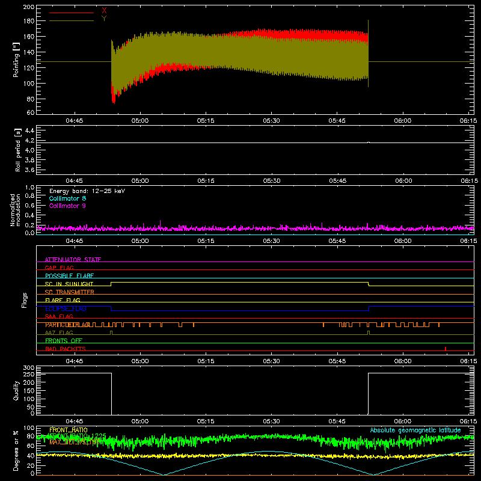
Task: Click the '4.4' tick on Roll period axis
Action: coord(29,130)
